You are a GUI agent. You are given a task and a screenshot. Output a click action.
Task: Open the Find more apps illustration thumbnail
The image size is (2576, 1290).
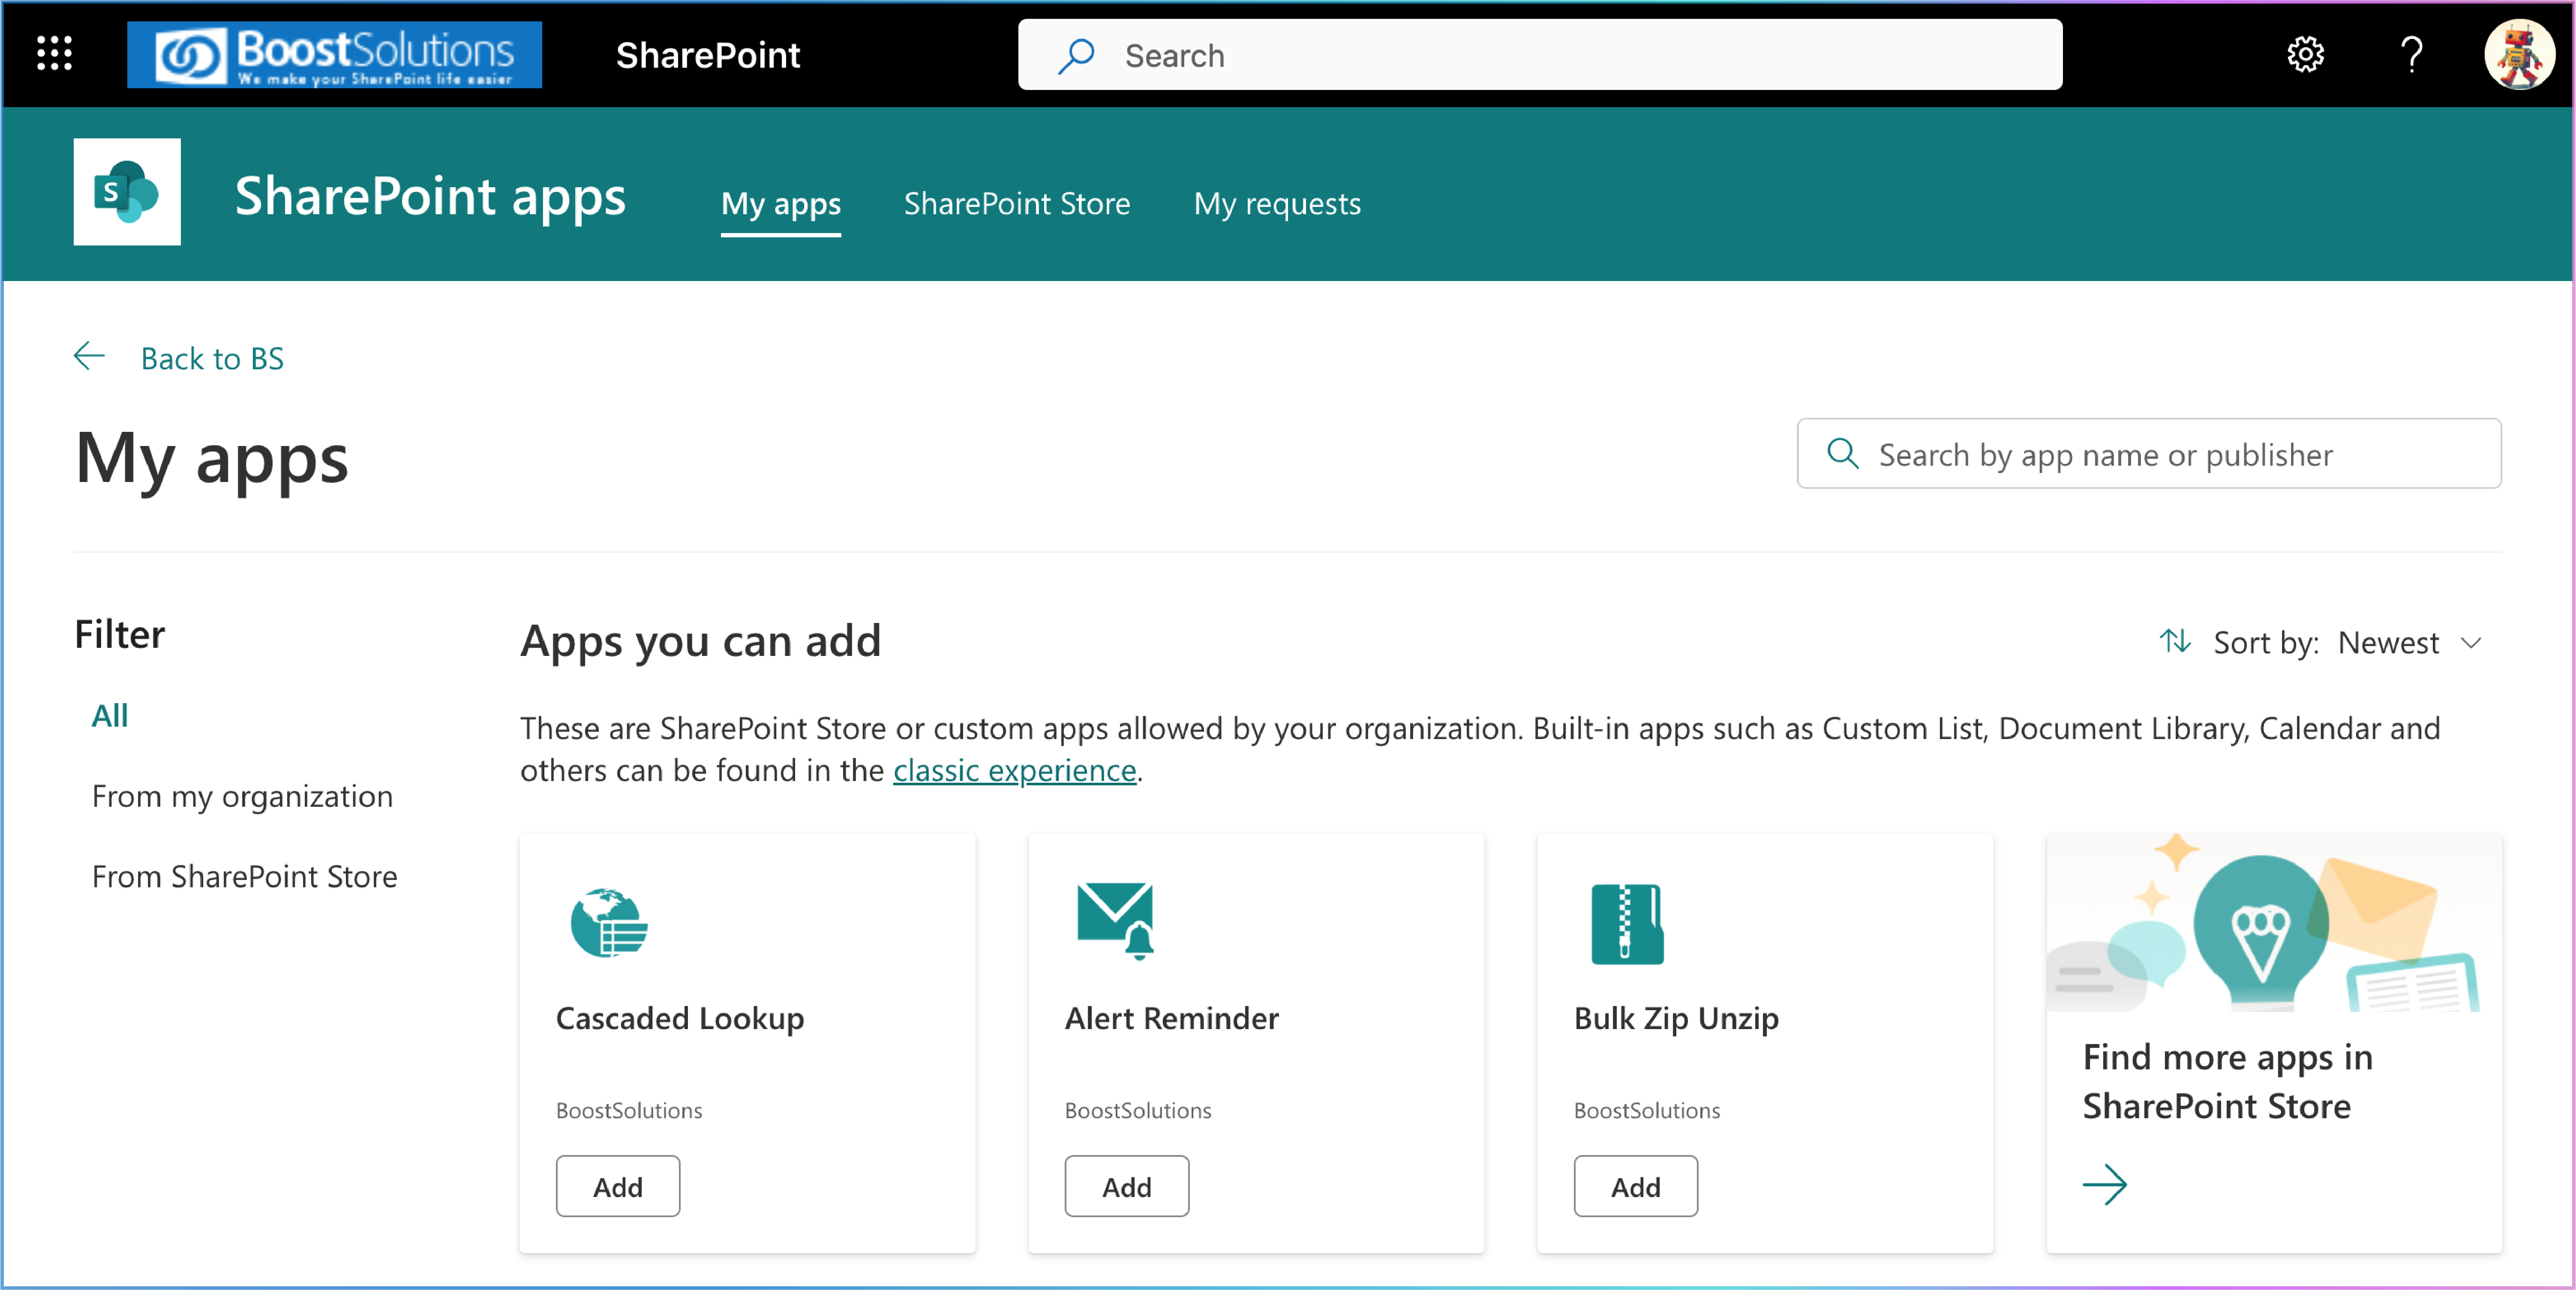click(x=2274, y=922)
